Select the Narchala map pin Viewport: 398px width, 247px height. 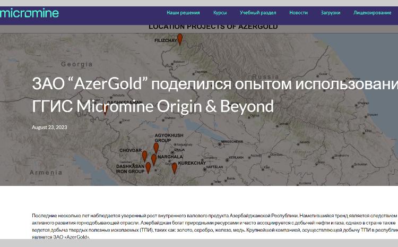(154, 159)
